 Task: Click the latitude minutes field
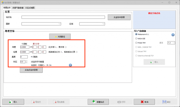tap(39, 47)
